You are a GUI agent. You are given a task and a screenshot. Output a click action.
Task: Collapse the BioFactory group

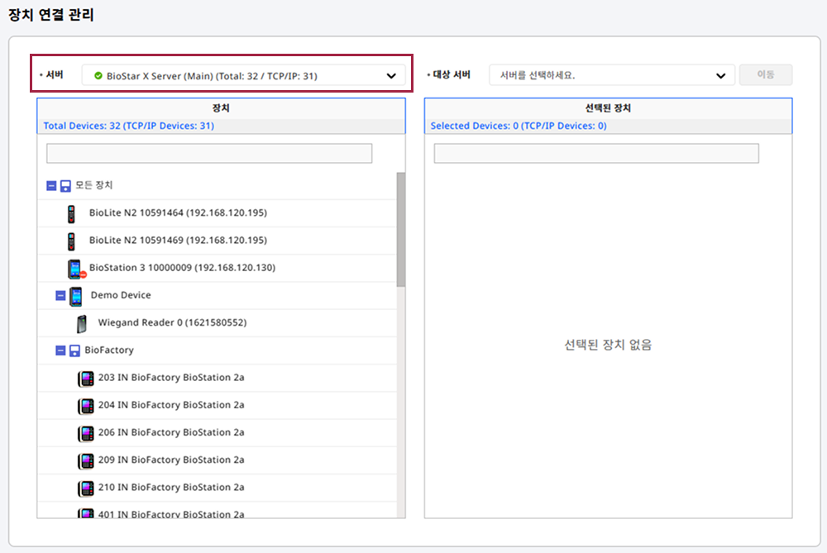[60, 350]
